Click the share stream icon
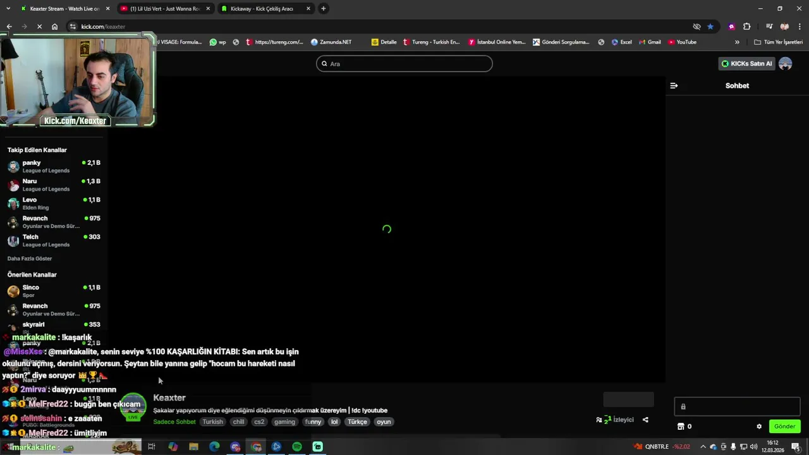Screen dimensions: 809x455 [x=645, y=420]
